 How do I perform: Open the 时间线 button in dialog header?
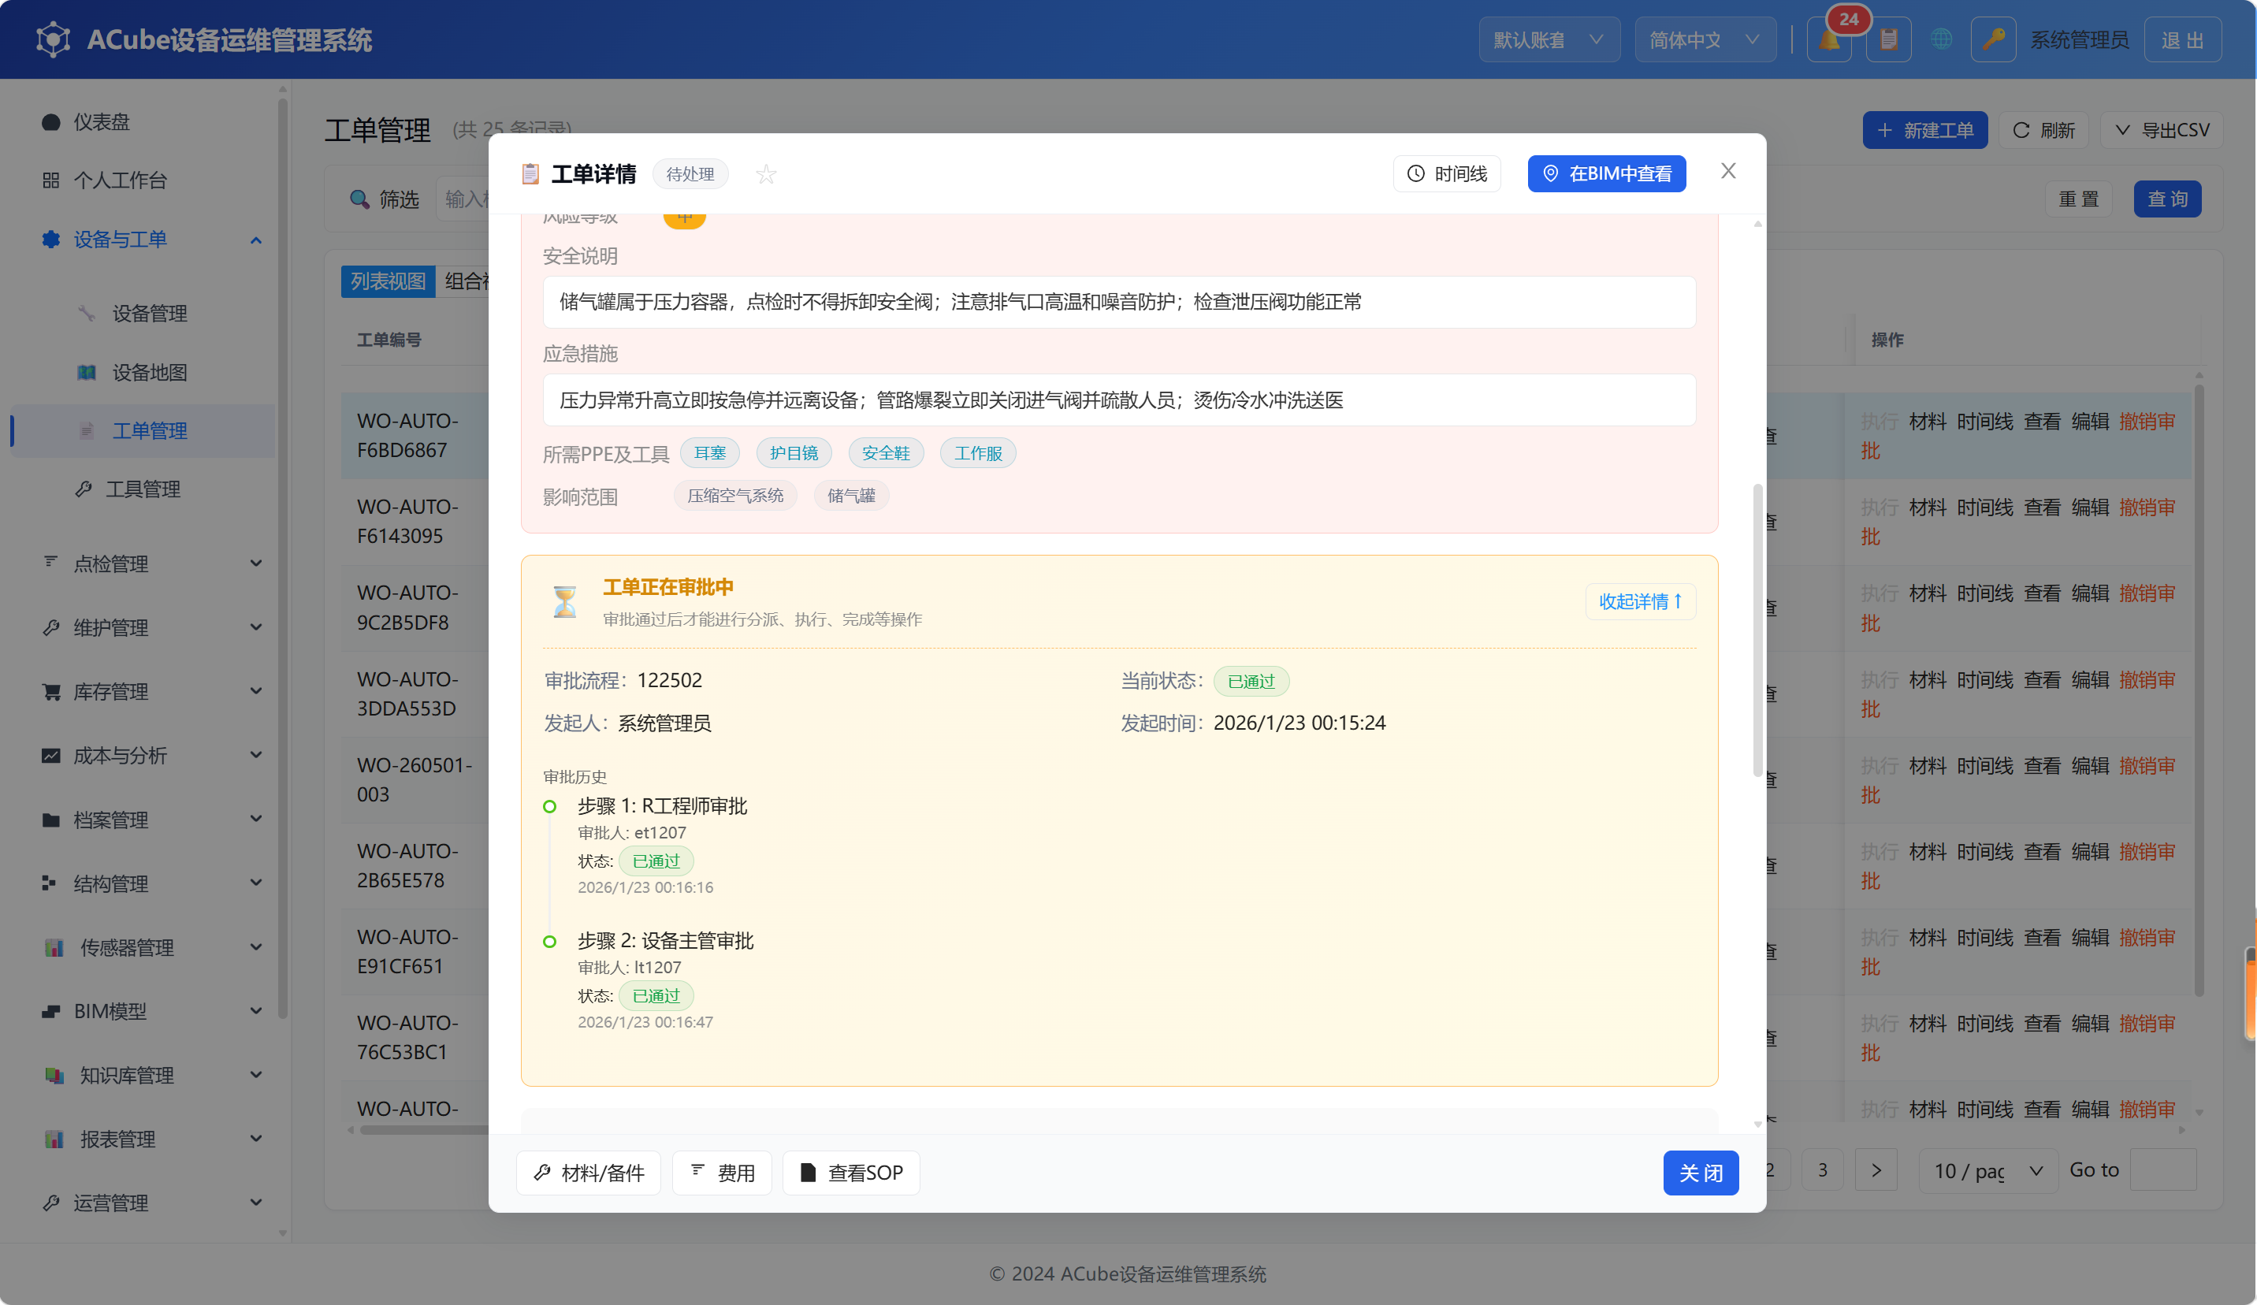point(1446,173)
